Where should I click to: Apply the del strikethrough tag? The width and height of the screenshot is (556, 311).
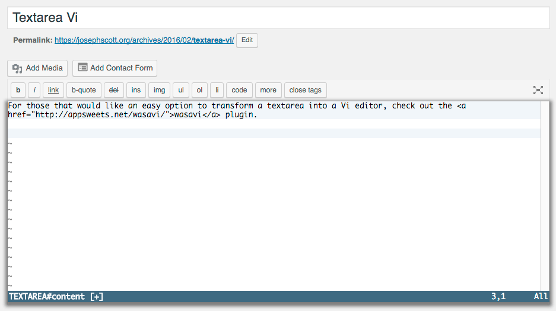coord(114,90)
